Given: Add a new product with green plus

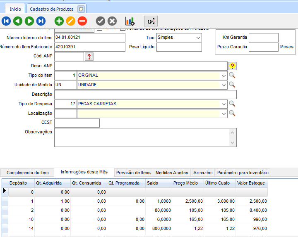Looking at the screenshot, I should tap(59, 21).
